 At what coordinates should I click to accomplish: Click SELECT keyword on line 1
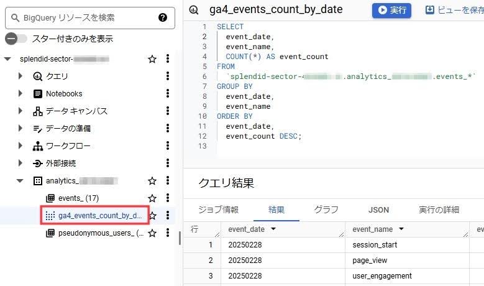[x=231, y=27]
